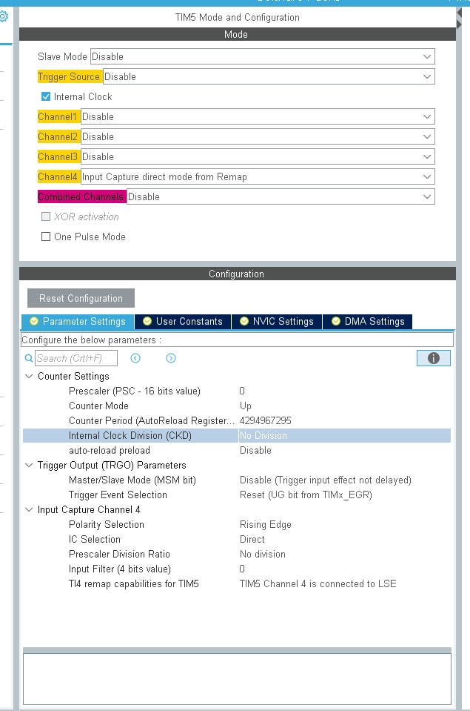Viewport: 470px width, 711px height.
Task: Open the Combined Channels dropdown
Action: click(x=281, y=196)
